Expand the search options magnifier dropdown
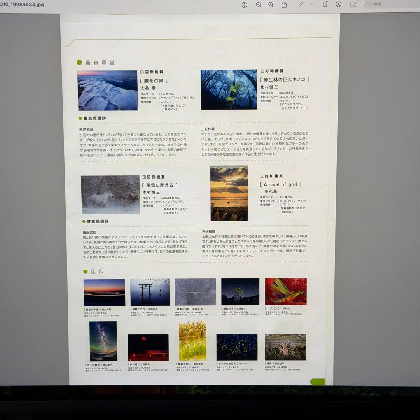The image size is (420, 420). click(x=368, y=5)
